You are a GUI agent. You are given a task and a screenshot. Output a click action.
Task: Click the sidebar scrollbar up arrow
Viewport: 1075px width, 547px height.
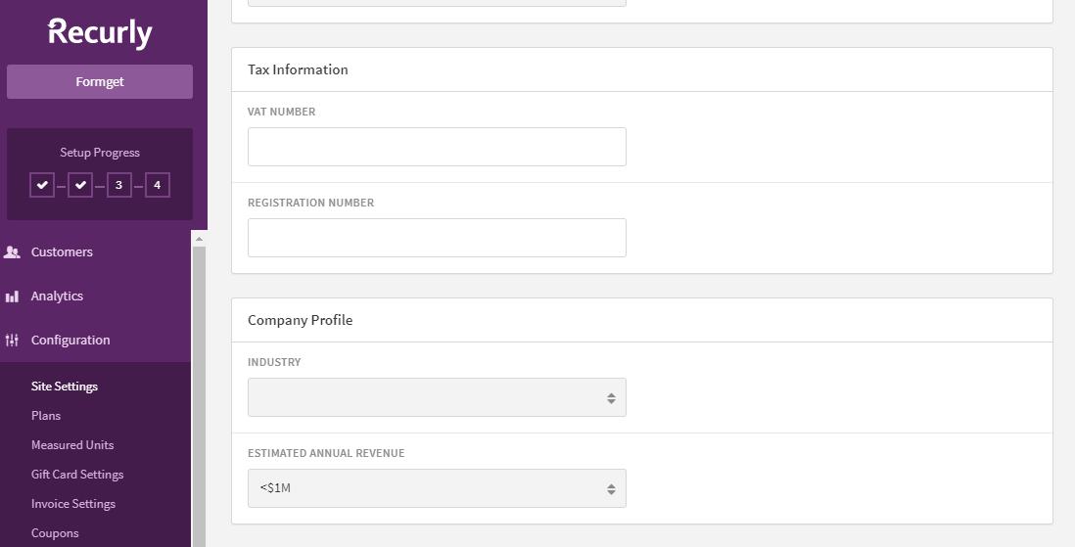click(x=200, y=238)
